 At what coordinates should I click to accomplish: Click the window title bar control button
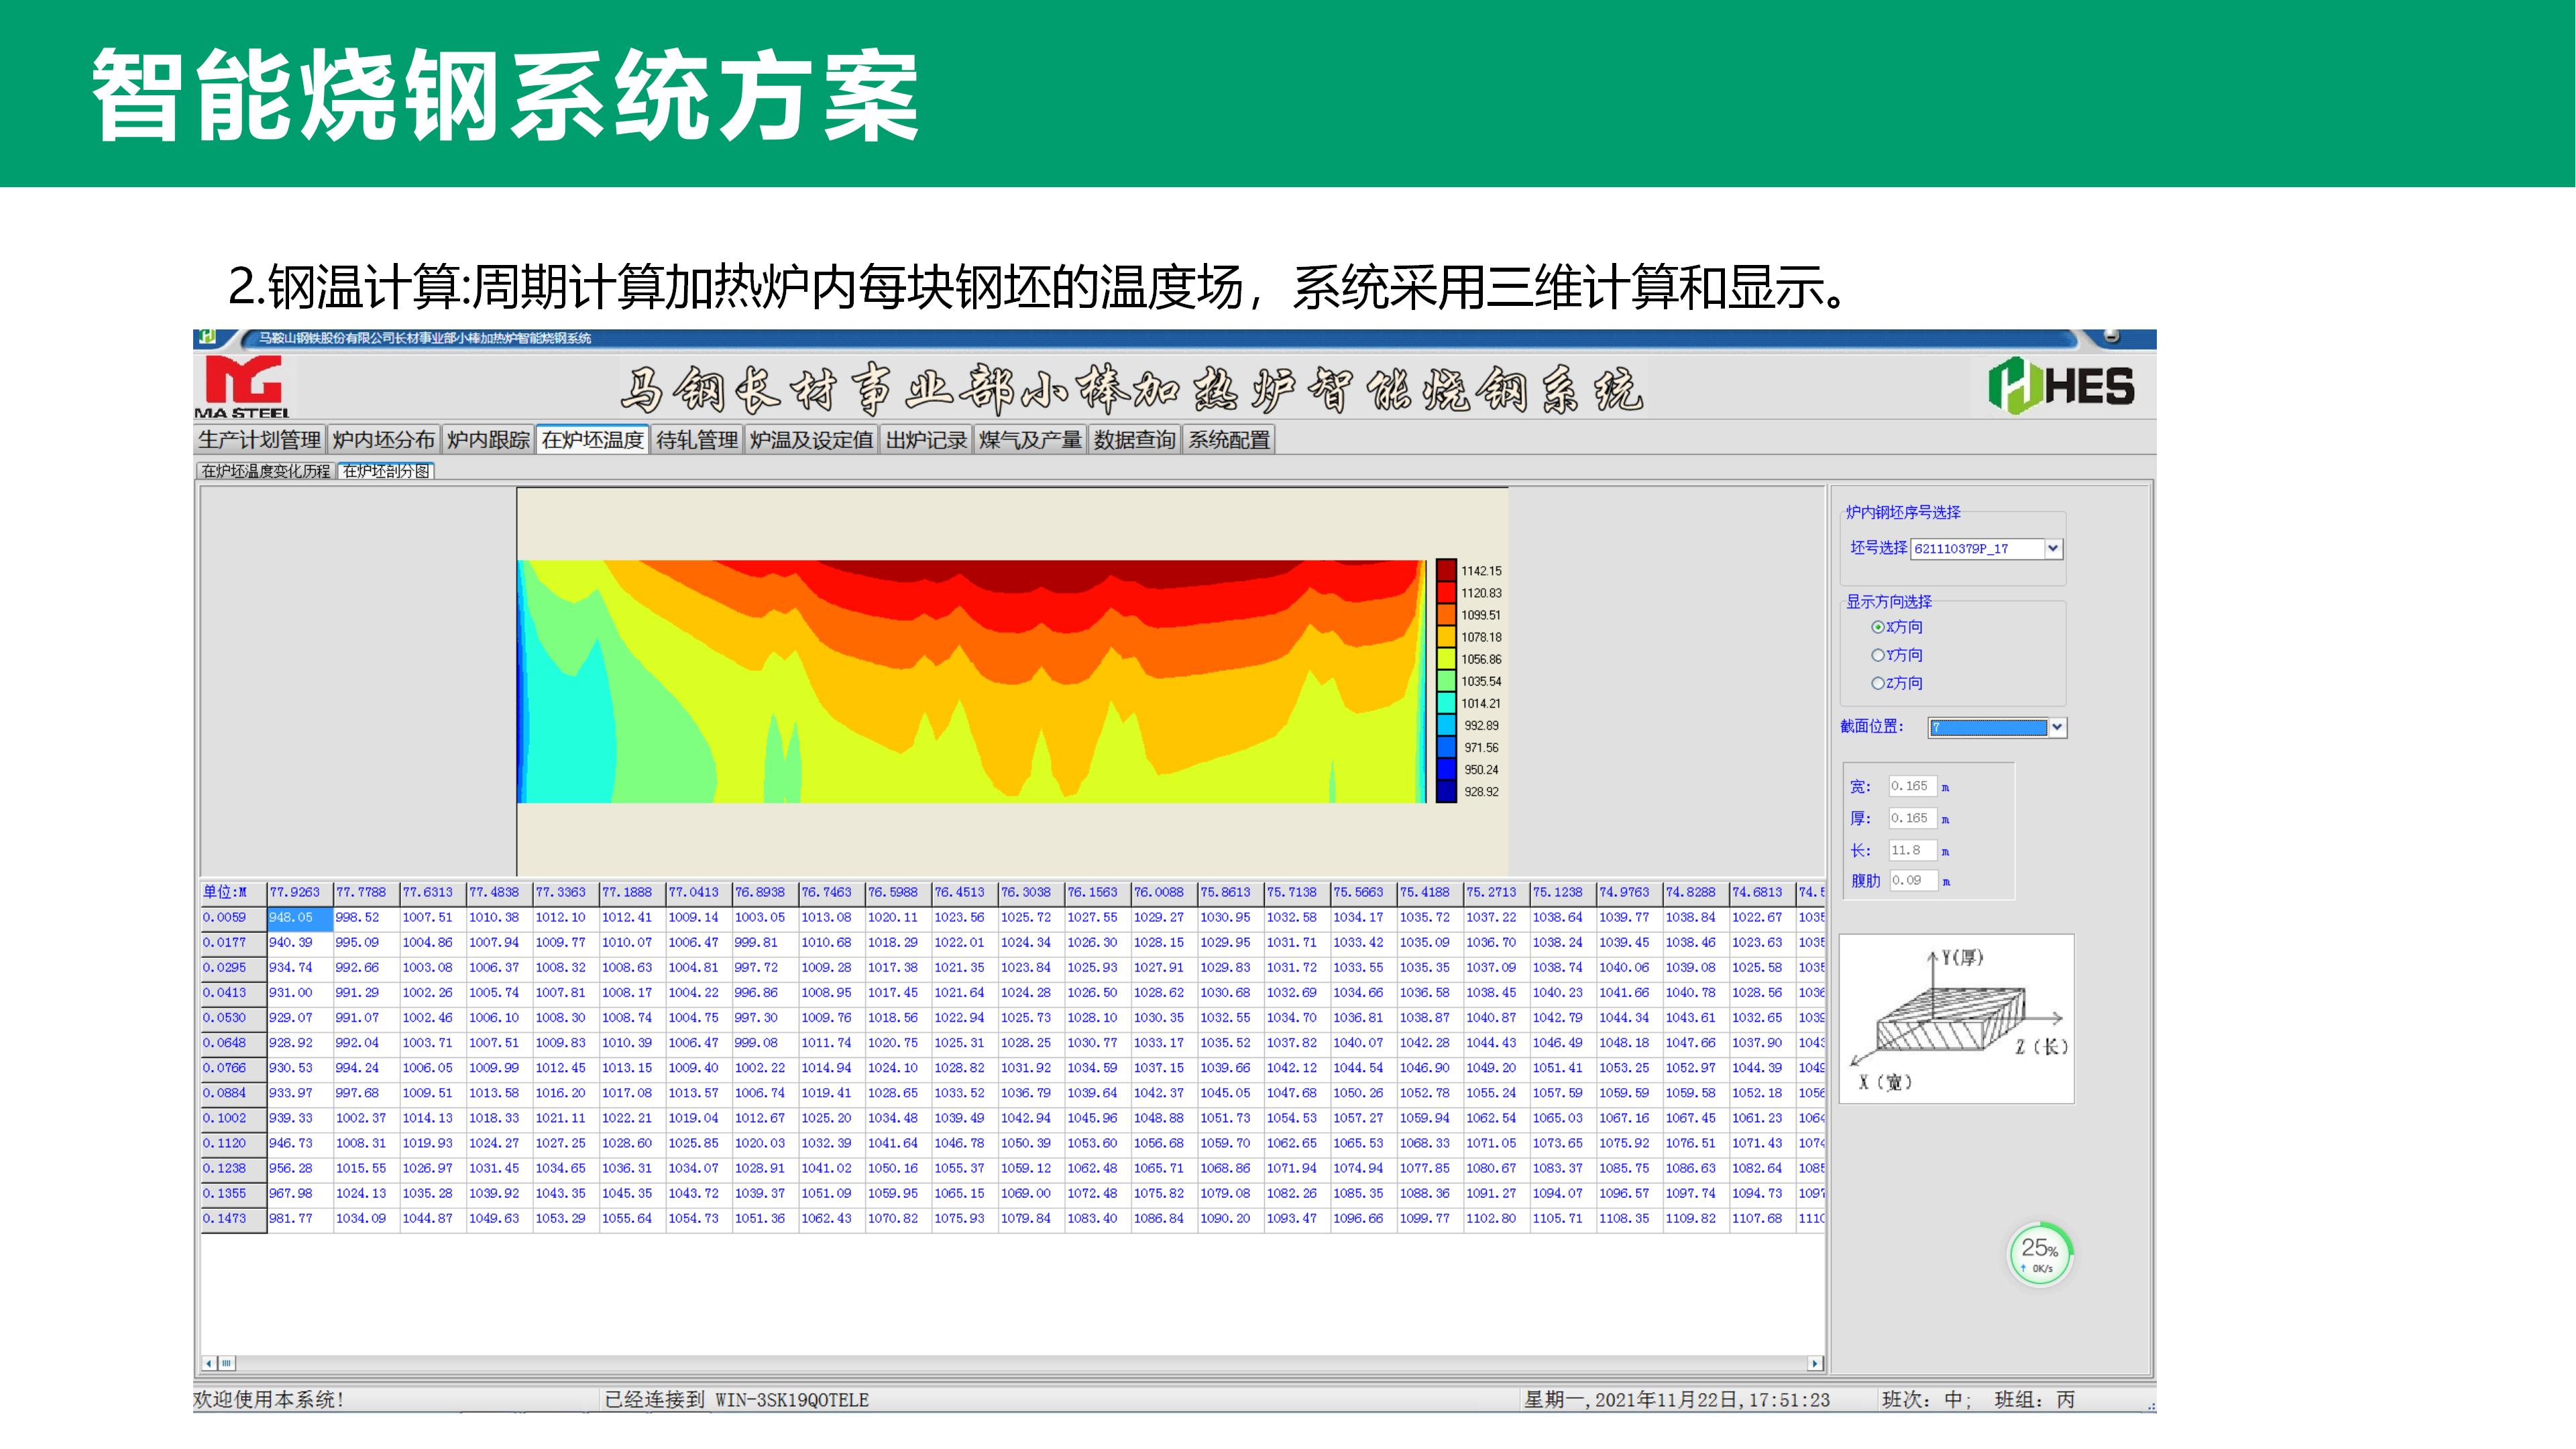2112,336
